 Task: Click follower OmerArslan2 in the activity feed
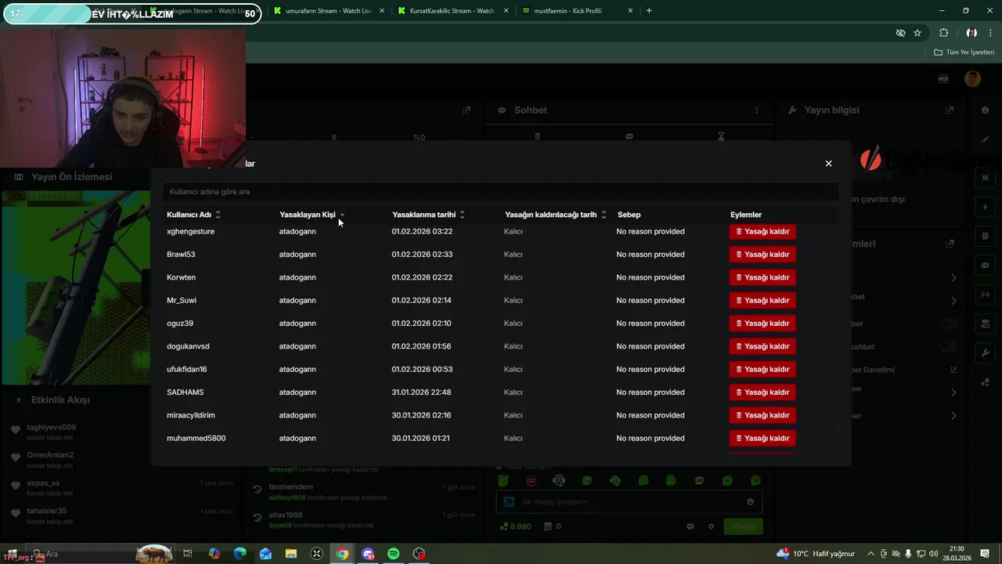click(50, 455)
